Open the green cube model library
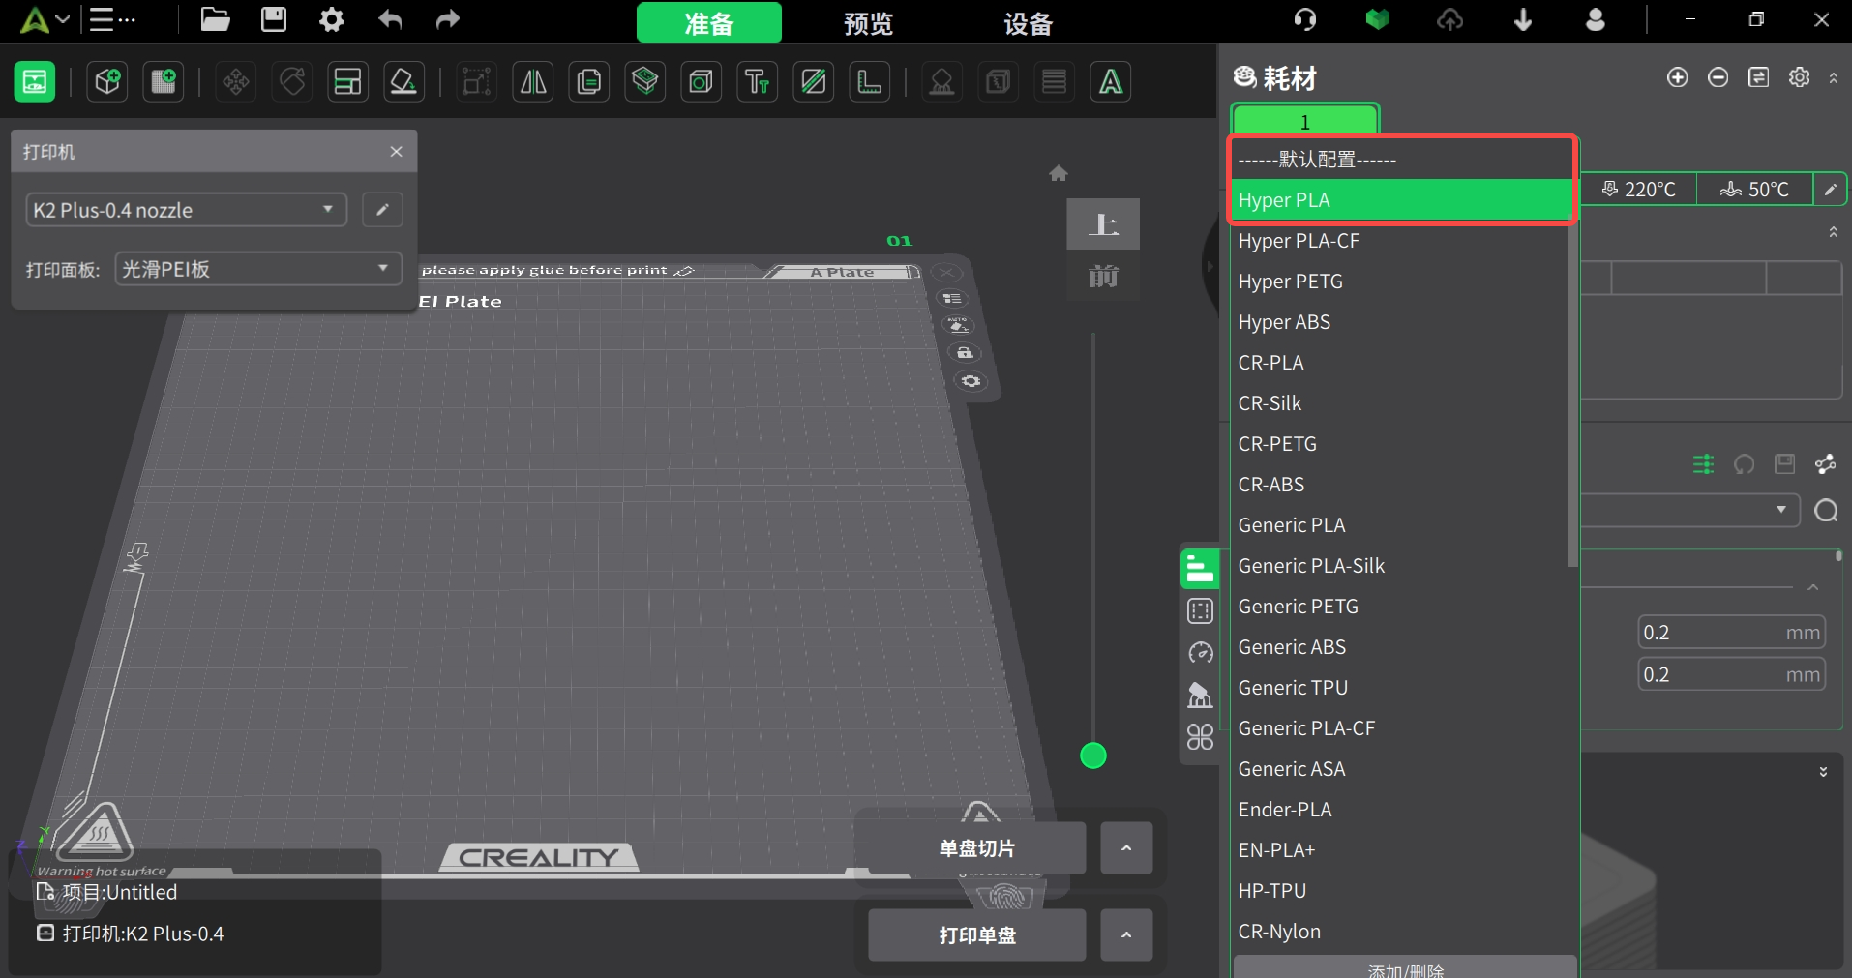 pyautogui.click(x=1378, y=19)
